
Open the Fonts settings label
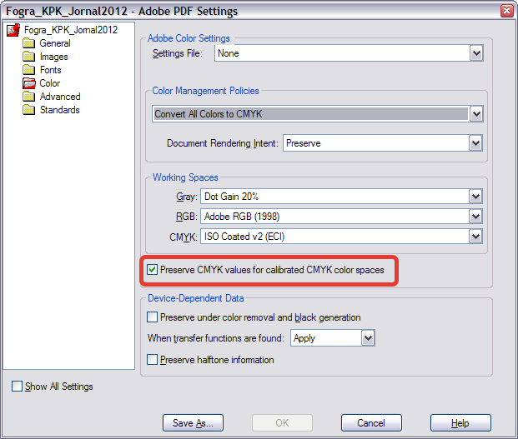coord(51,70)
